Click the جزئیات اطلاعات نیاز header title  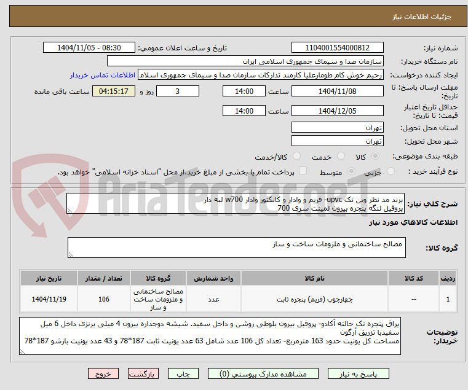pos(422,17)
